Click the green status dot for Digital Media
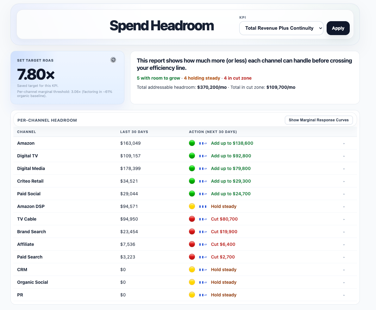This screenshot has width=376, height=310. coord(192,168)
